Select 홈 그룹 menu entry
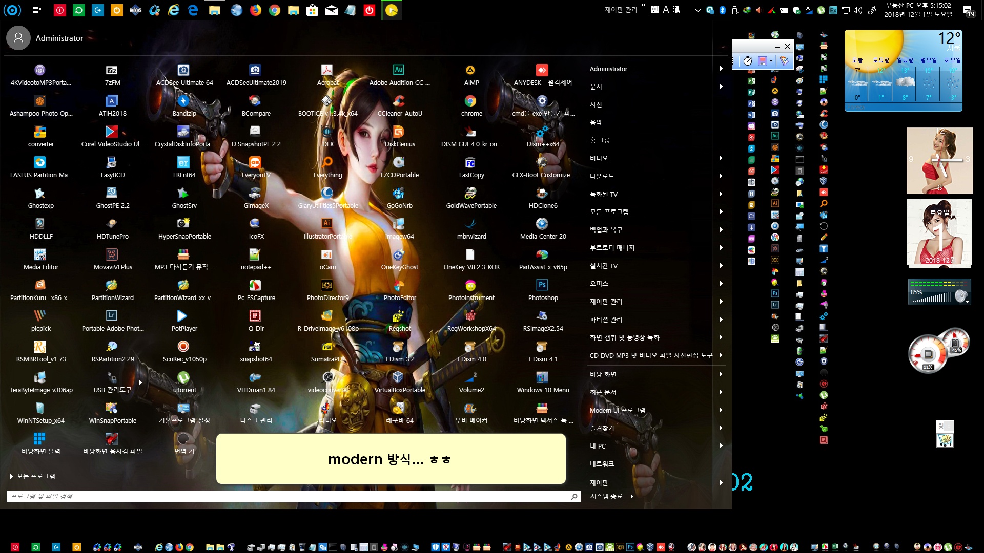Screen dimensions: 984x553 click(x=600, y=140)
